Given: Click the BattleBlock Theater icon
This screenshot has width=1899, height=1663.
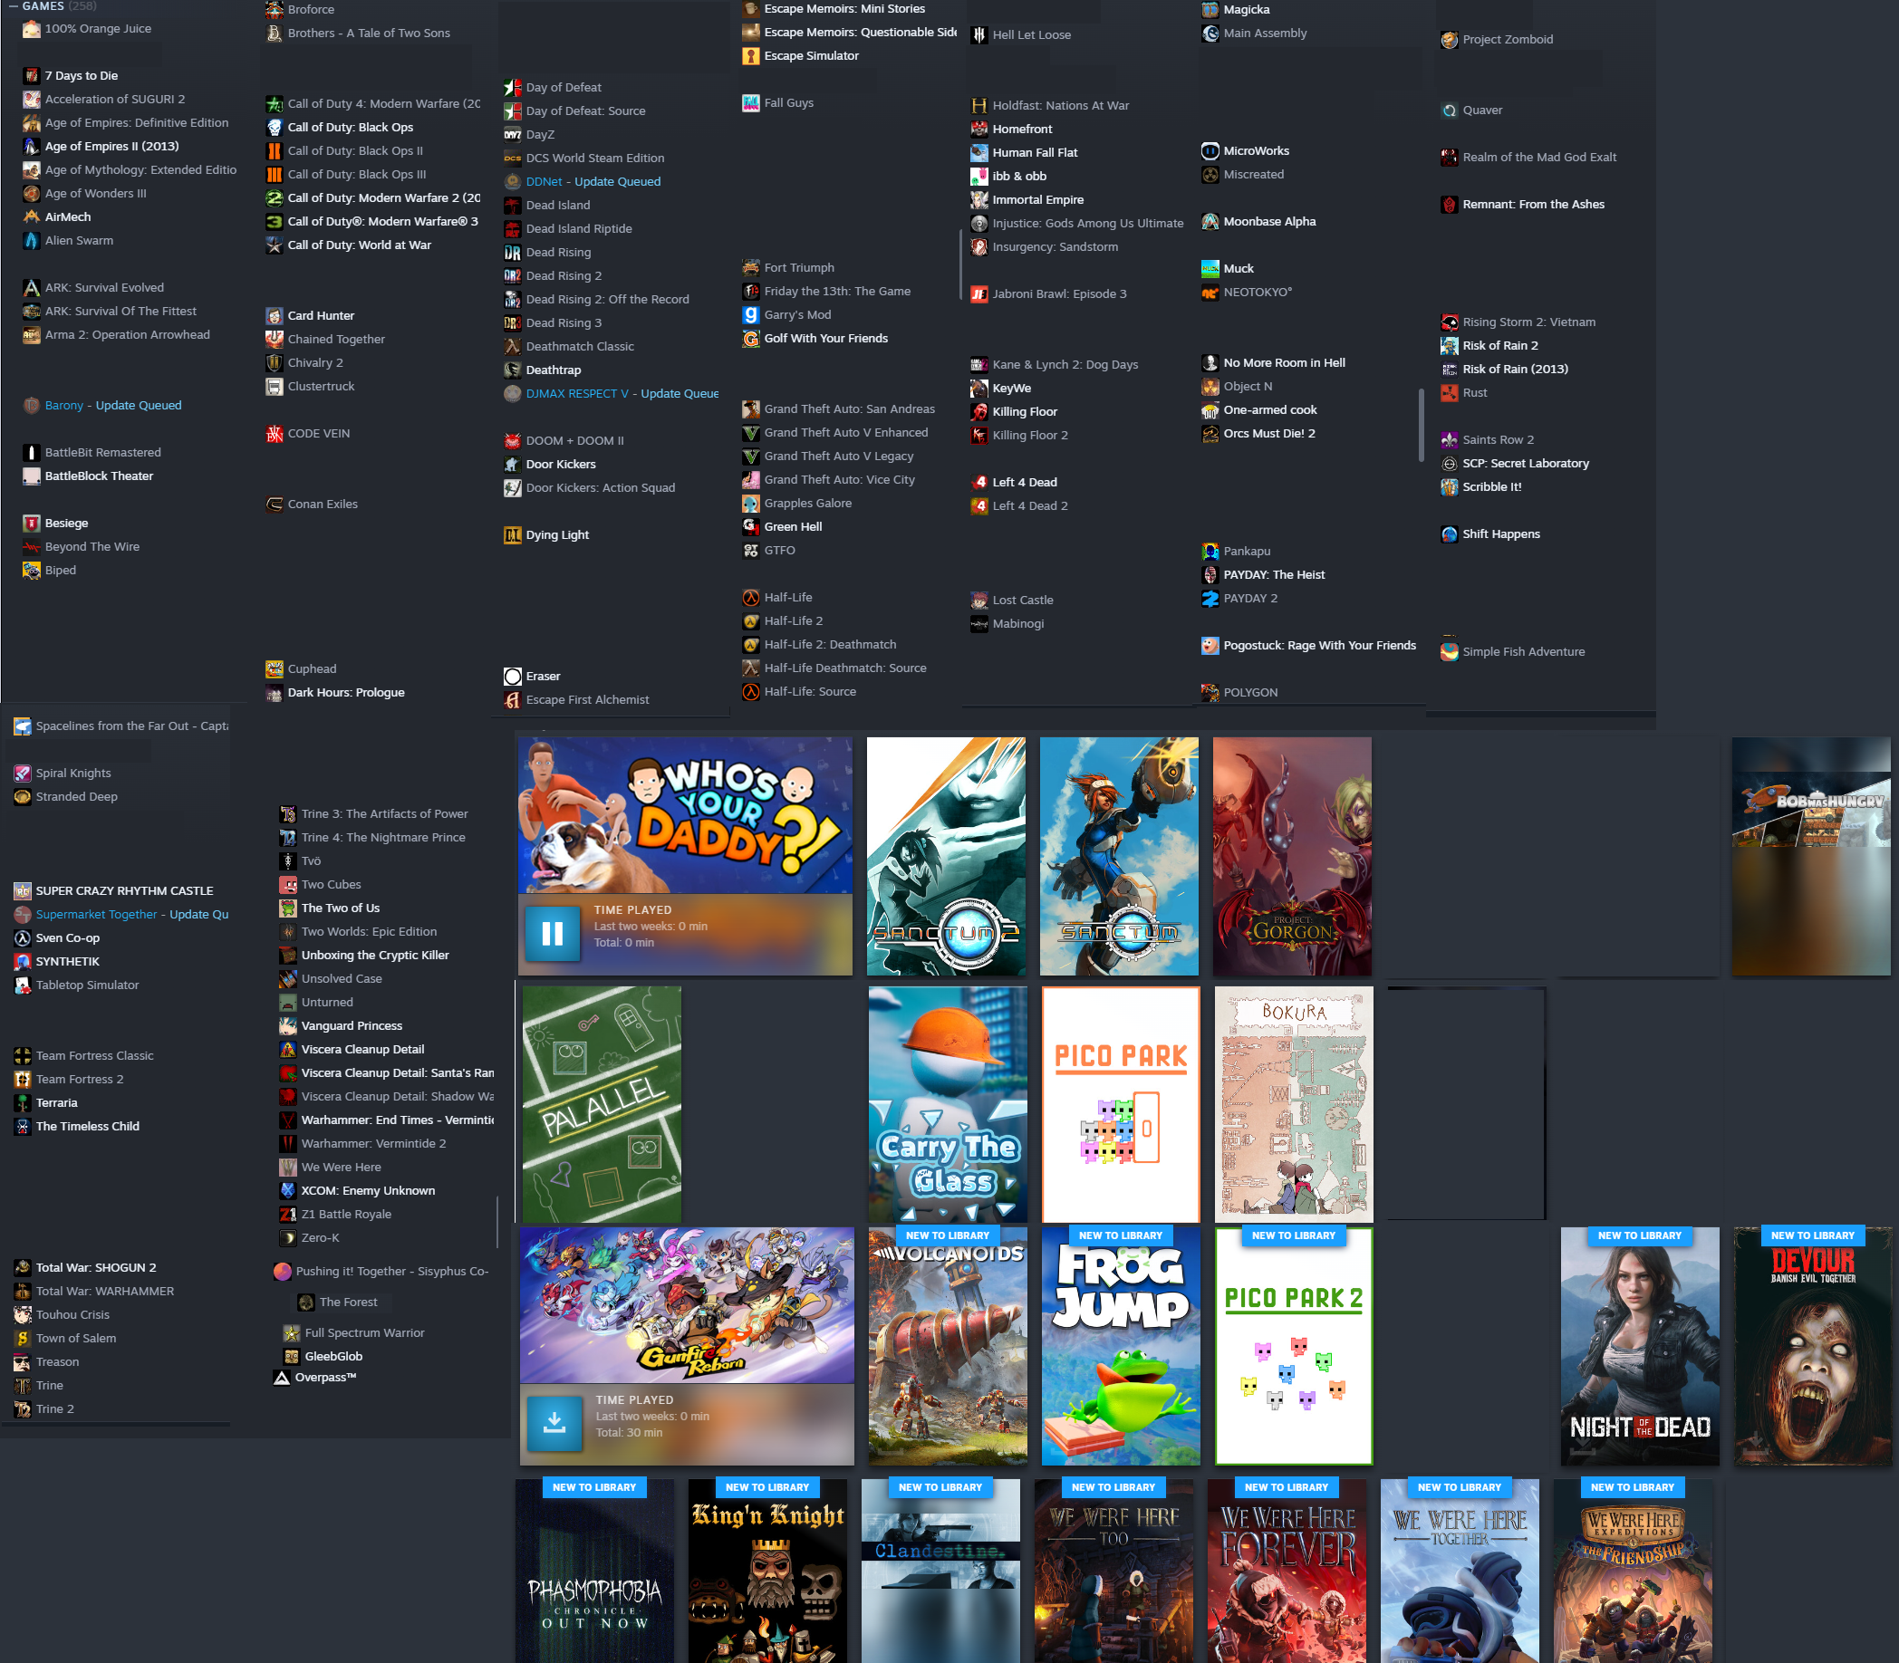Looking at the screenshot, I should pos(32,476).
